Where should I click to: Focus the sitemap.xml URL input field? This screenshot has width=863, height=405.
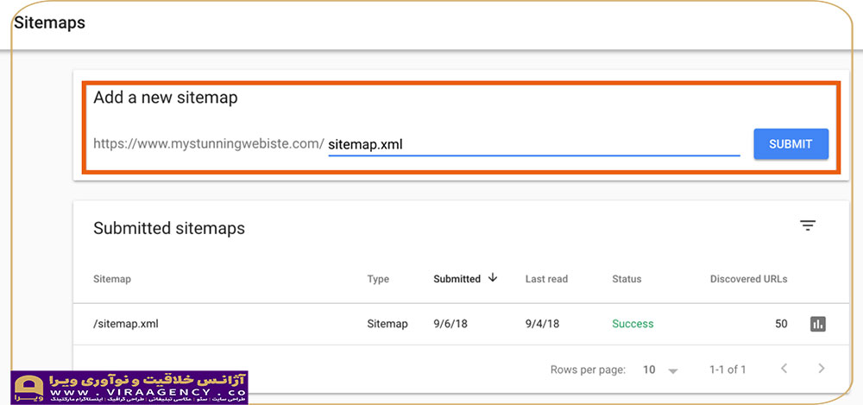click(533, 144)
